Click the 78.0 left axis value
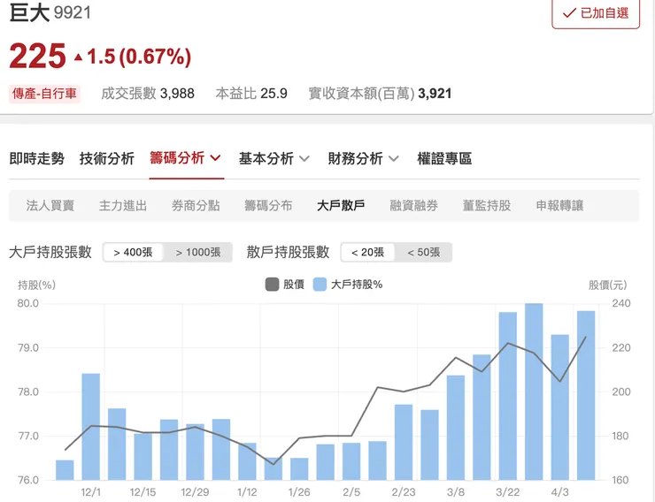The width and height of the screenshot is (655, 502). point(28,392)
